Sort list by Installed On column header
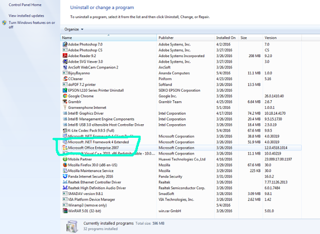Image resolution: width=320 pixels, height=234 pixels. tap(226, 38)
